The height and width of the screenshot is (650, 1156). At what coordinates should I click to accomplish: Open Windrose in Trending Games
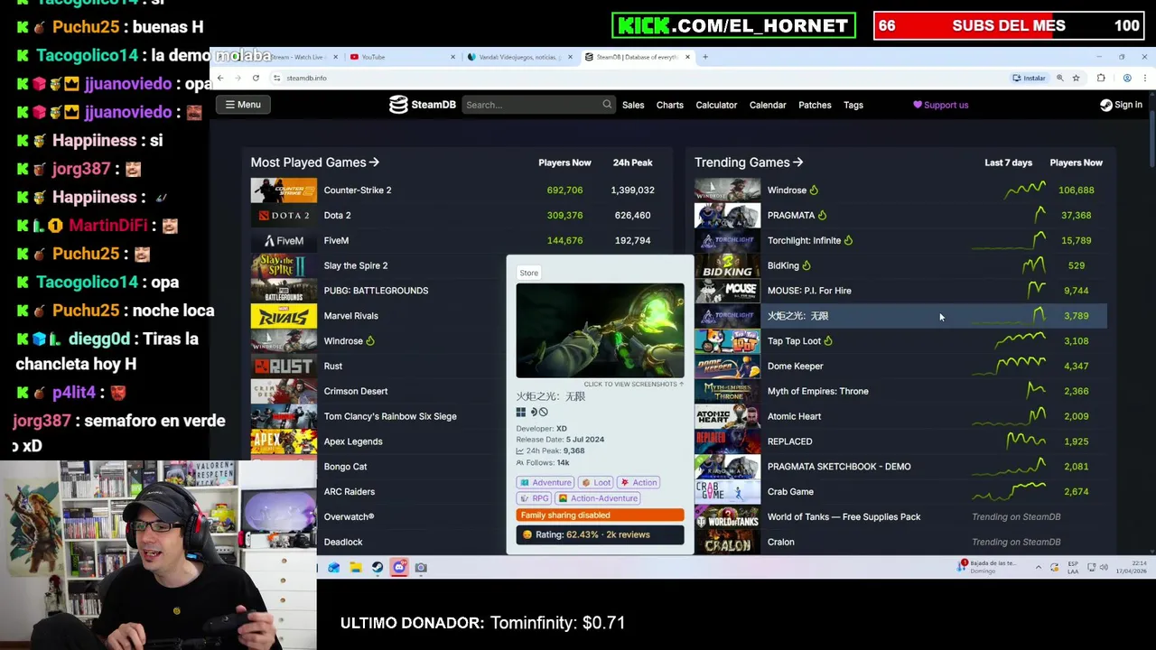pos(787,190)
